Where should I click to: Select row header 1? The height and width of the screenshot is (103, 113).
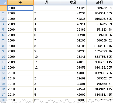tap(4, 8)
